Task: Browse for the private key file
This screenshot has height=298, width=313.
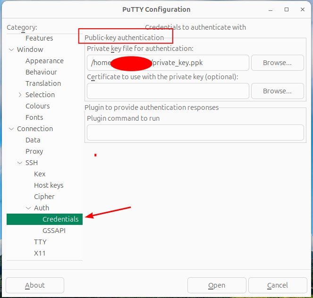Action: click(x=277, y=63)
